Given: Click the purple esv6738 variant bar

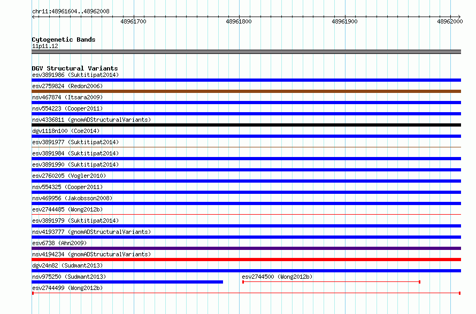Looking at the screenshot, I should (246, 248).
